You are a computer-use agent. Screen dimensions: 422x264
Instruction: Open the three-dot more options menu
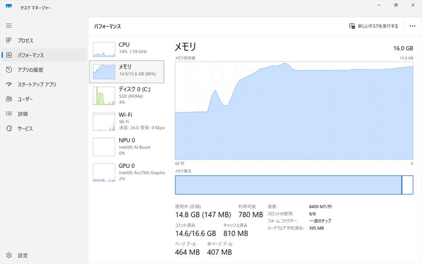point(412,26)
